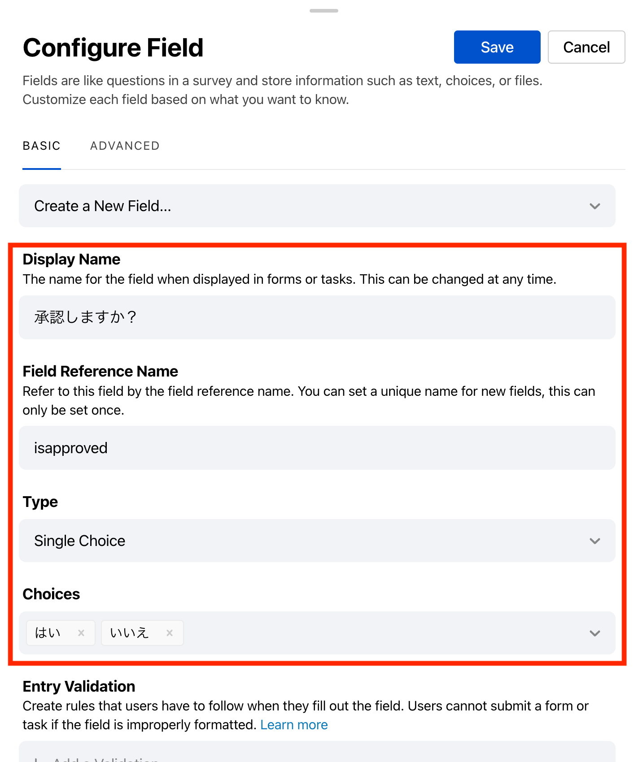Open the Create a New Field selector

click(x=314, y=206)
